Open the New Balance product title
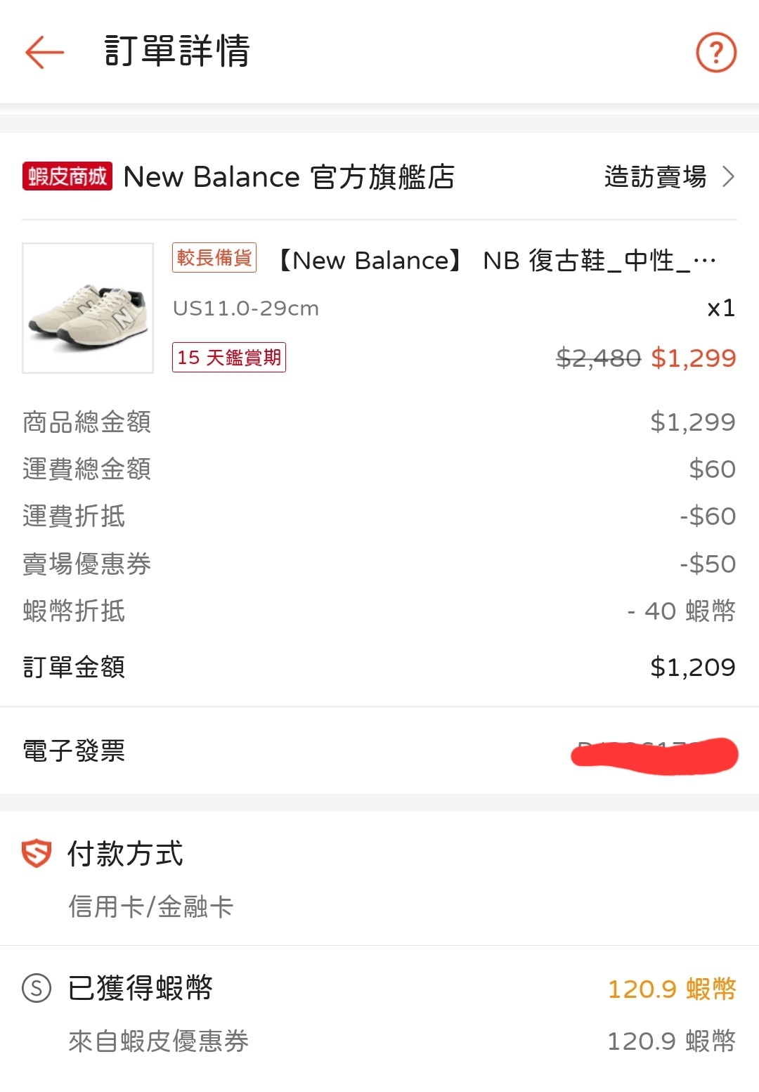Screen dimensions: 759x1092 point(497,261)
